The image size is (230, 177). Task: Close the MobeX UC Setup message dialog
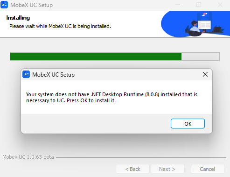(x=205, y=74)
